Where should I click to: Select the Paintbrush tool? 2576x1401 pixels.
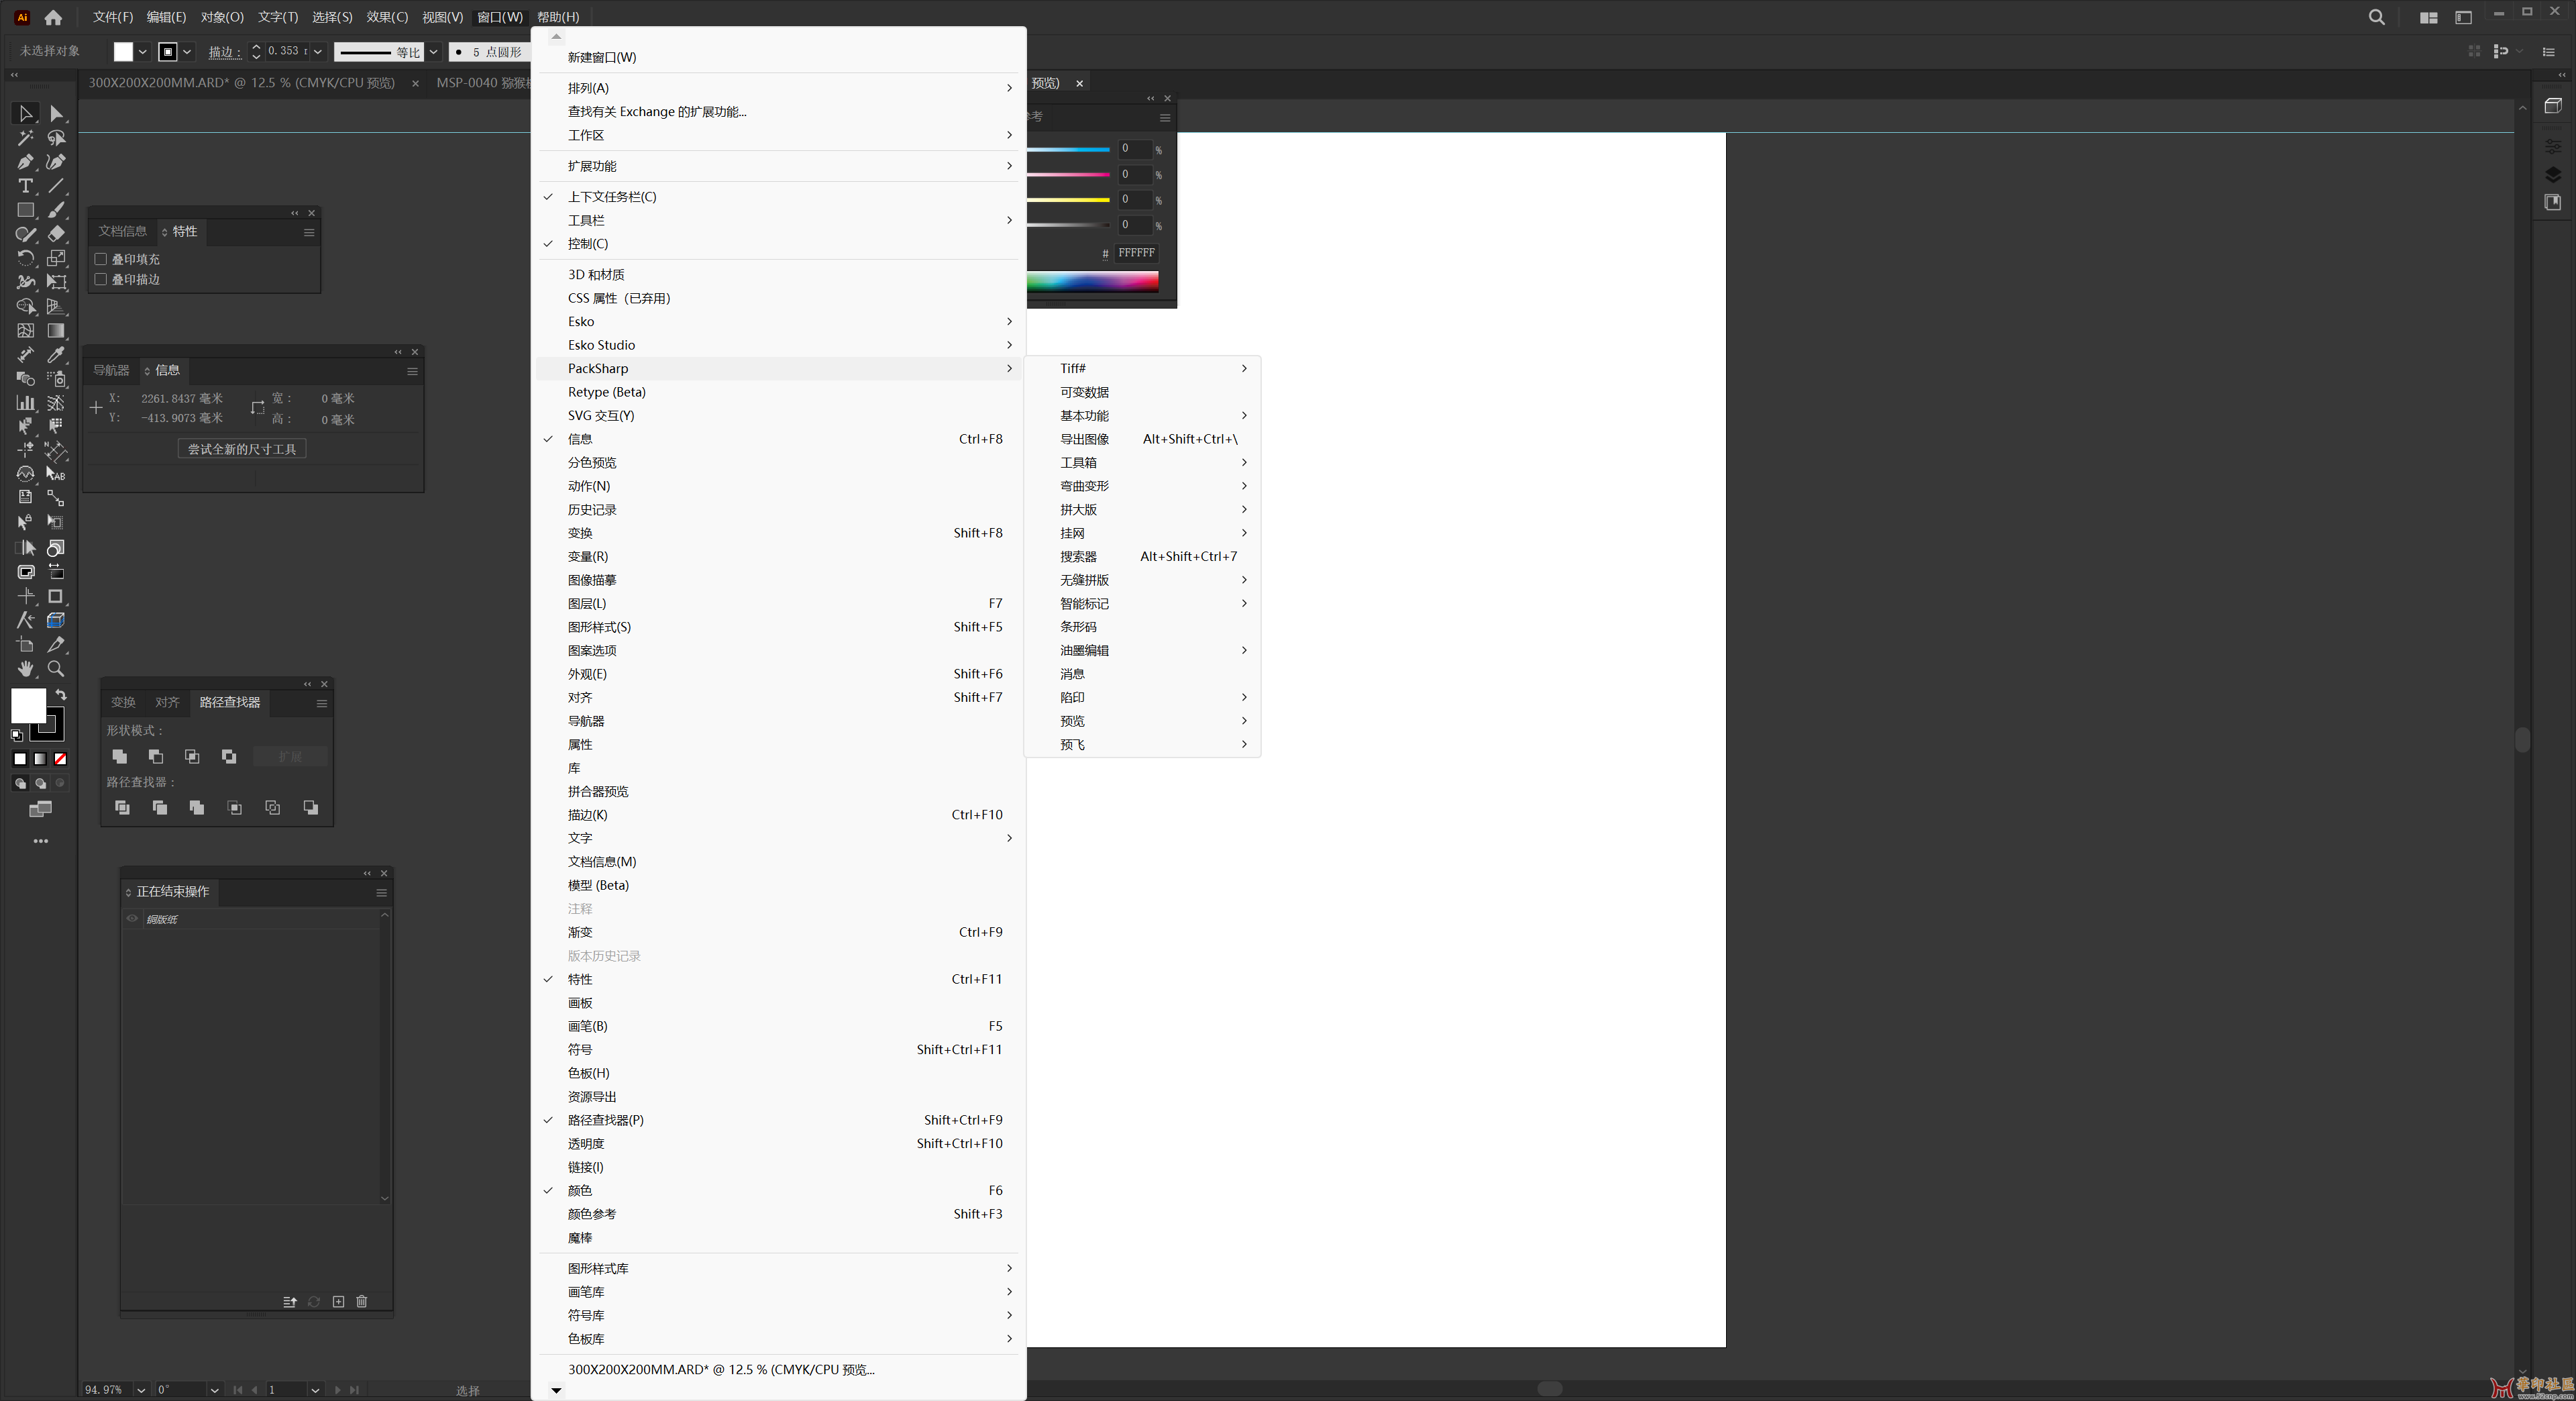pyautogui.click(x=56, y=210)
